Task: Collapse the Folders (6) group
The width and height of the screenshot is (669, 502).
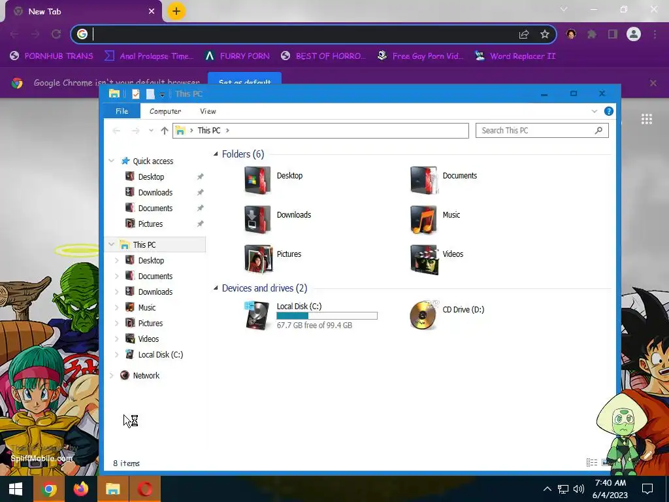Action: 216,154
